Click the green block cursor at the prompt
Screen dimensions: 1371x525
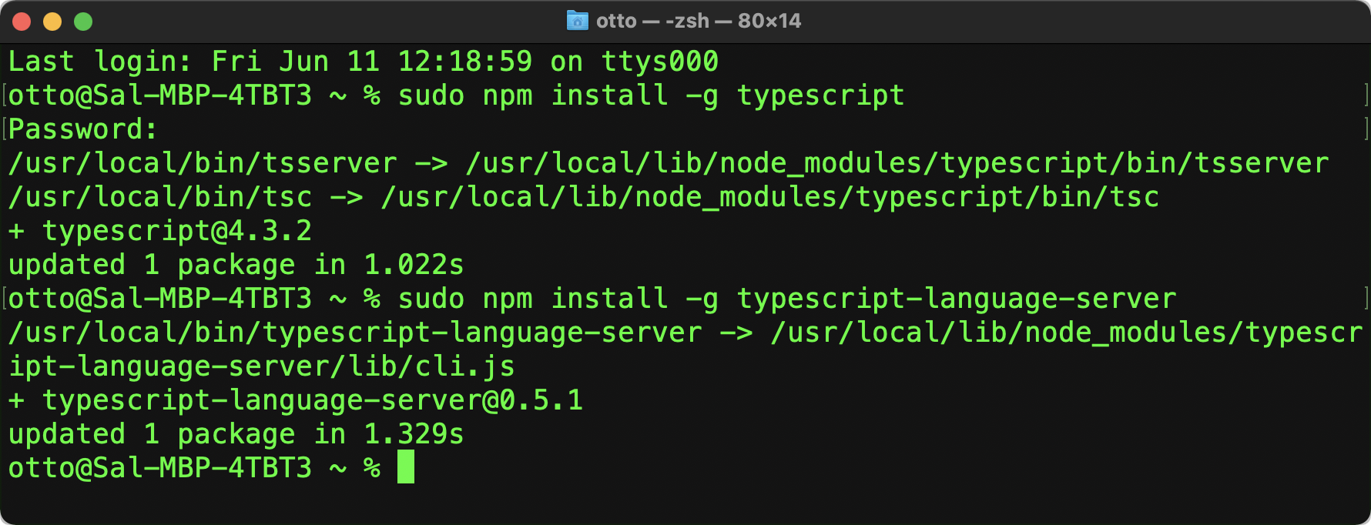[406, 467]
